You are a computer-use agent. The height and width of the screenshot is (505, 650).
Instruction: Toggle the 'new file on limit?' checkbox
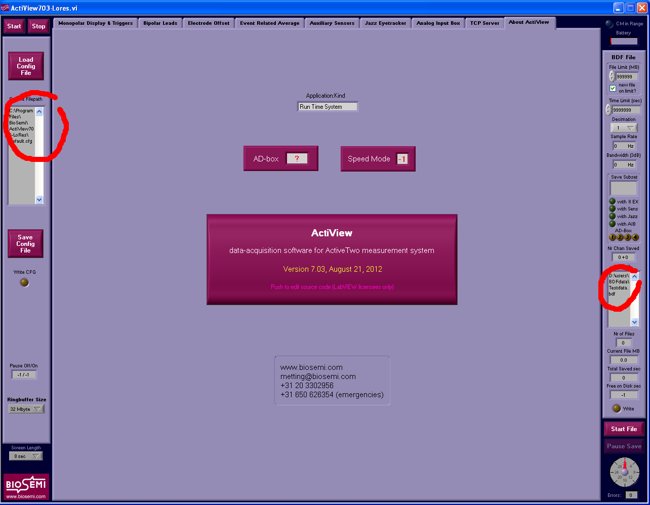pyautogui.click(x=613, y=88)
